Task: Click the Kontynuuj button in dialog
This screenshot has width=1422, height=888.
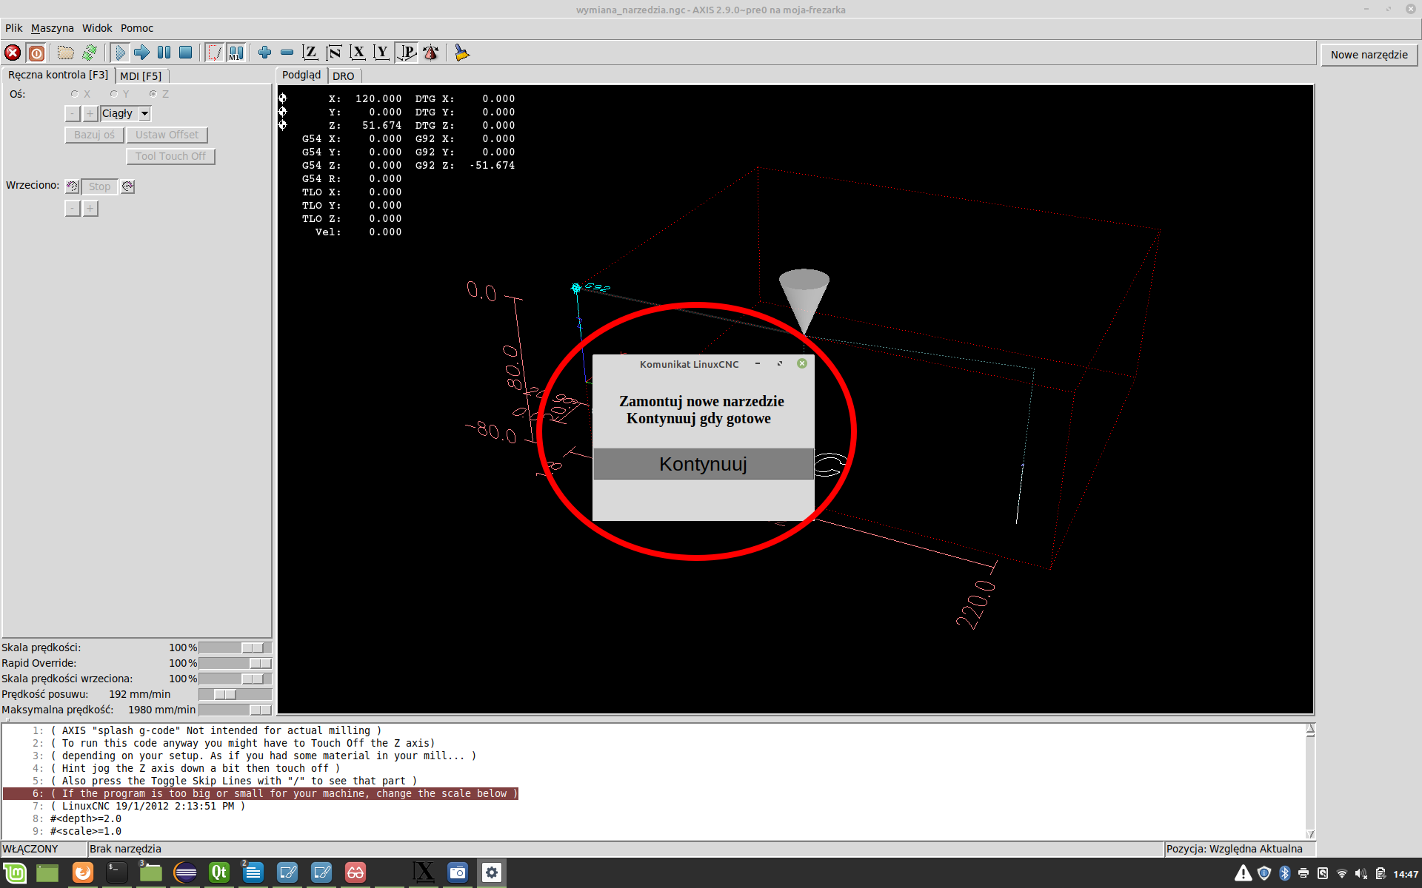Action: click(x=703, y=464)
